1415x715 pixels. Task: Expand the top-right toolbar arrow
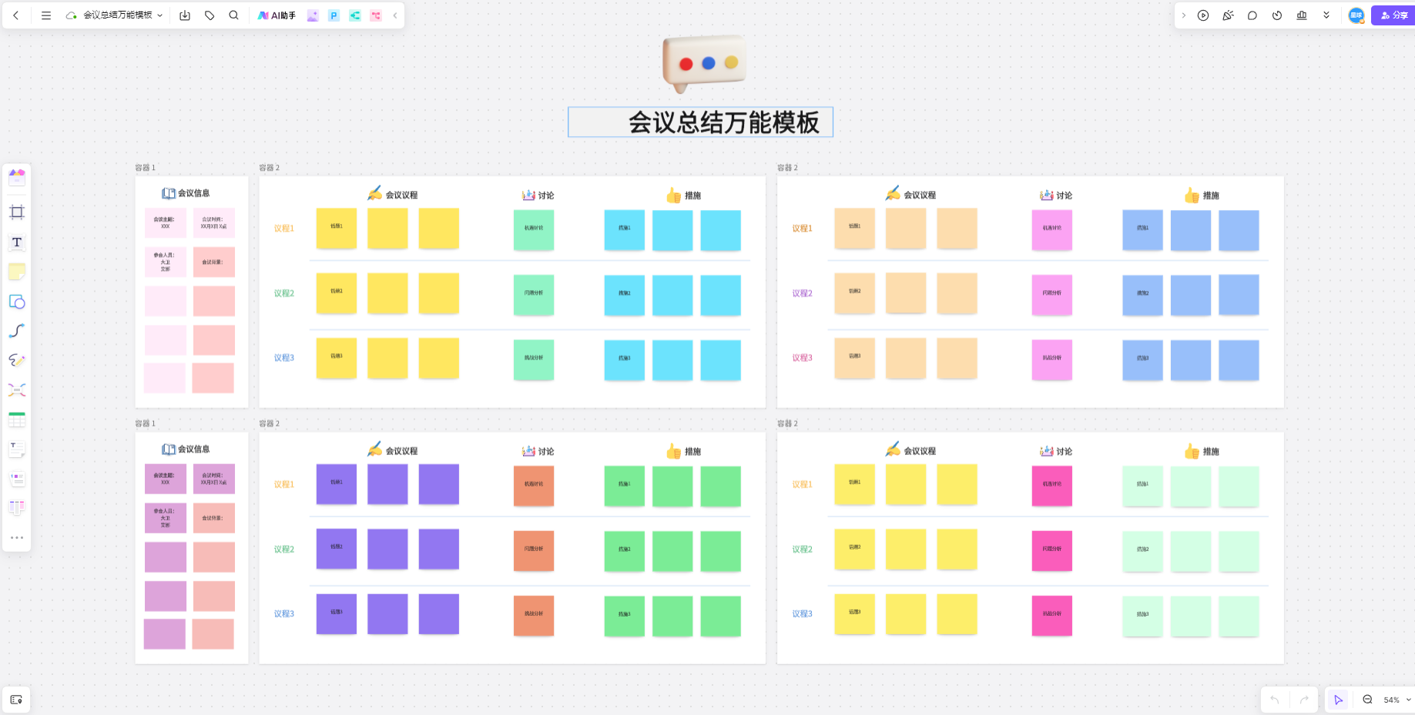click(1184, 15)
